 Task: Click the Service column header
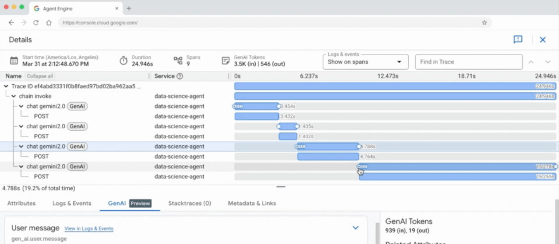click(164, 76)
